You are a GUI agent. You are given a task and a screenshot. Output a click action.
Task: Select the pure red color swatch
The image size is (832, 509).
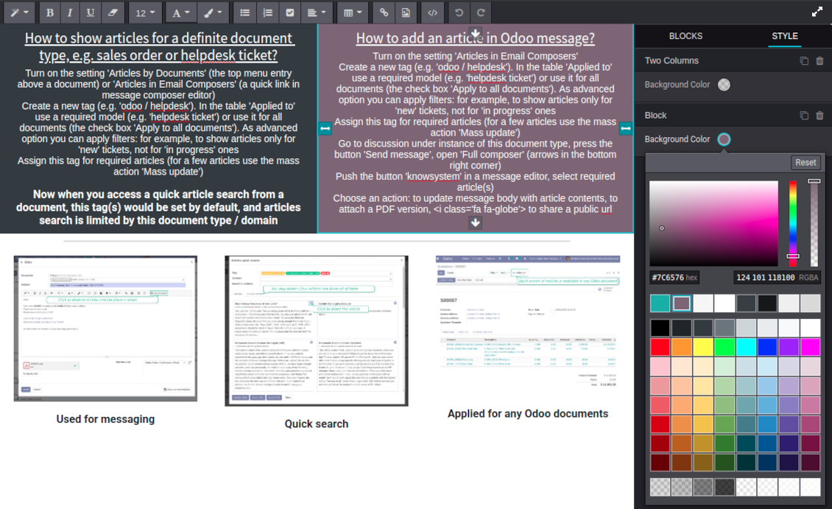tap(660, 347)
